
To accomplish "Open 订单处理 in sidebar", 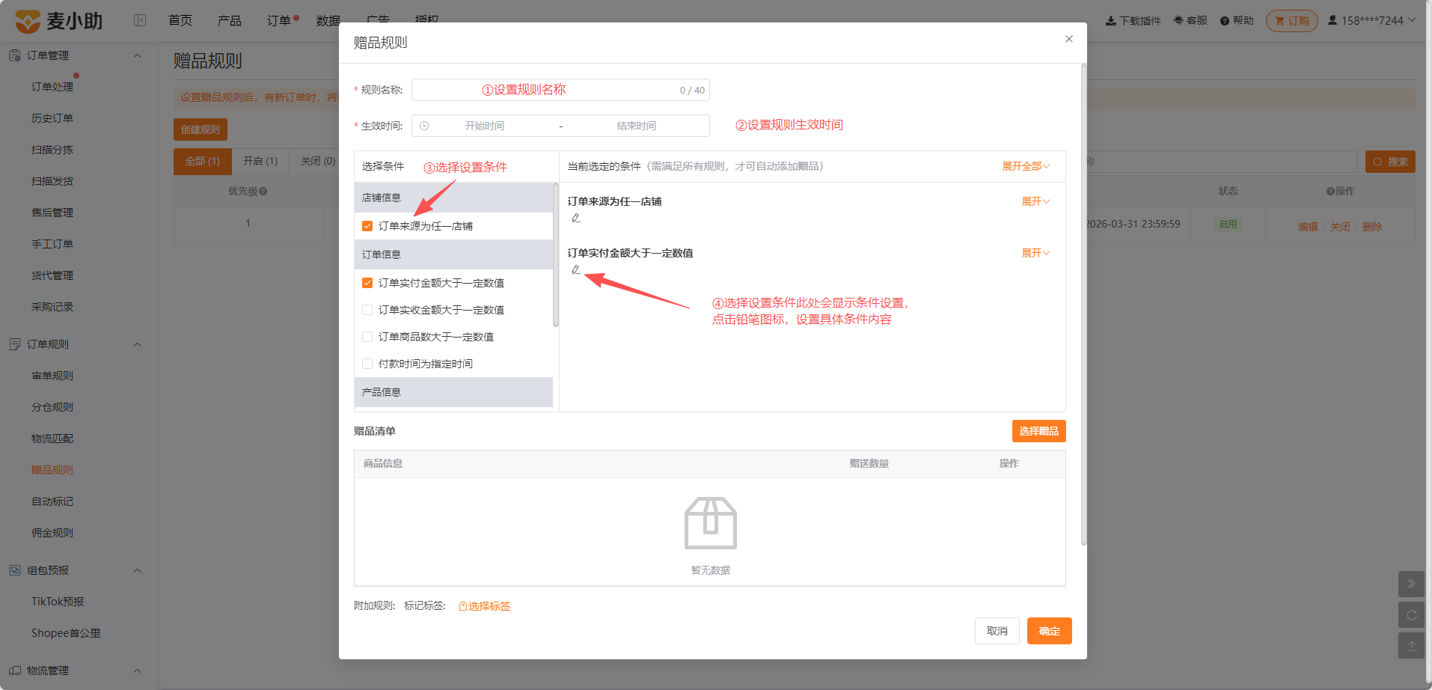I will pos(52,87).
